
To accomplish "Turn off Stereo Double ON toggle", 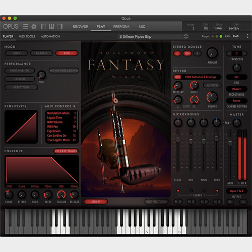I will tap(187, 53).
